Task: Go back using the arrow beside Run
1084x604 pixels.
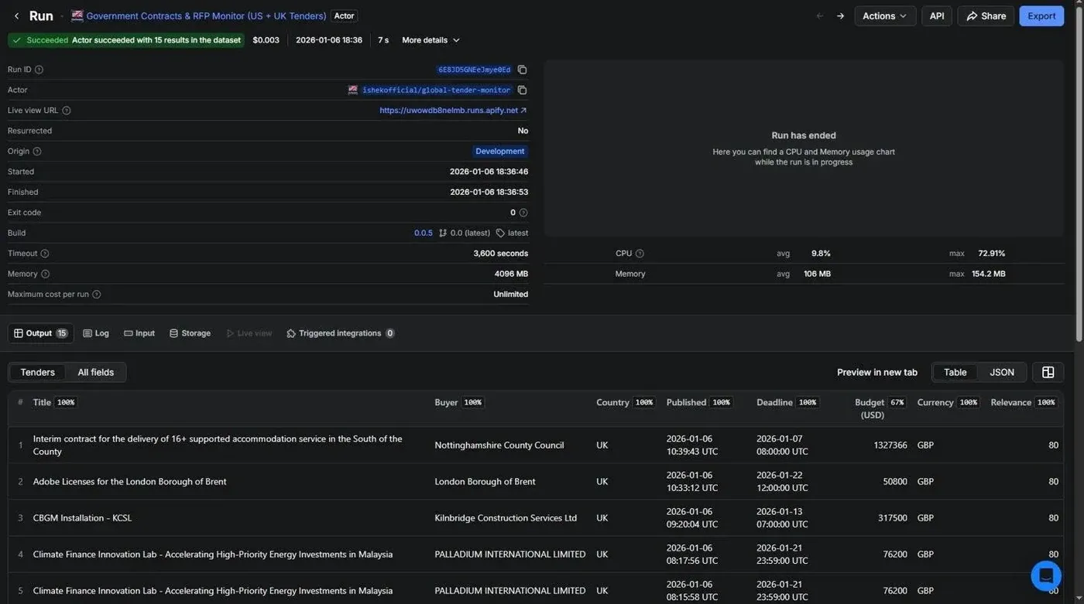Action: pyautogui.click(x=16, y=15)
